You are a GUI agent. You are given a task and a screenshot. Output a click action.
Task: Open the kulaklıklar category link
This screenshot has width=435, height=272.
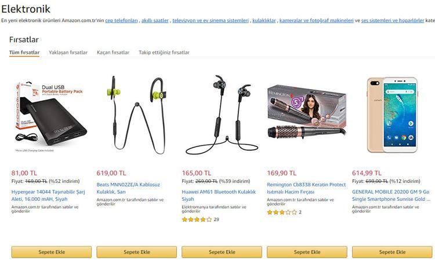pyautogui.click(x=264, y=20)
